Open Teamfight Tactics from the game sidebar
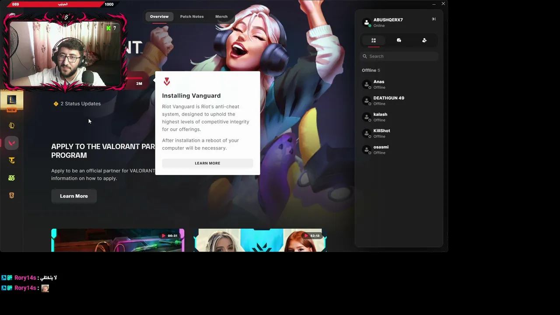This screenshot has width=560, height=315. (x=12, y=161)
